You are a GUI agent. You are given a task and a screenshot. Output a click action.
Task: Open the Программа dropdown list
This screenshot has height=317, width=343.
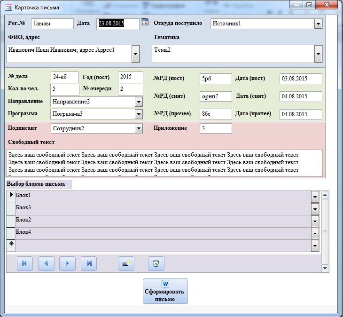pyautogui.click(x=139, y=114)
